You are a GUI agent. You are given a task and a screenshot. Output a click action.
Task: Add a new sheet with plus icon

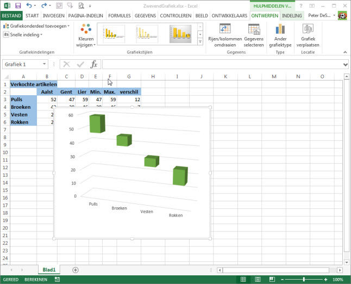[x=76, y=270]
